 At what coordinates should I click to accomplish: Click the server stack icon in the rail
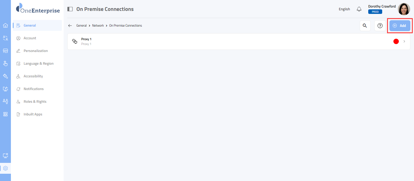(x=5, y=114)
